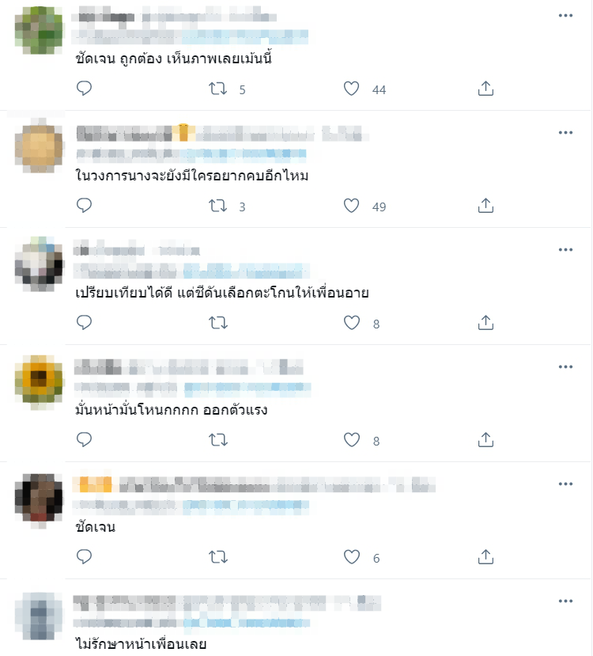Reply to the tweet starting เปรียบเทียบได้ดี
593x656 pixels.
pos(84,323)
